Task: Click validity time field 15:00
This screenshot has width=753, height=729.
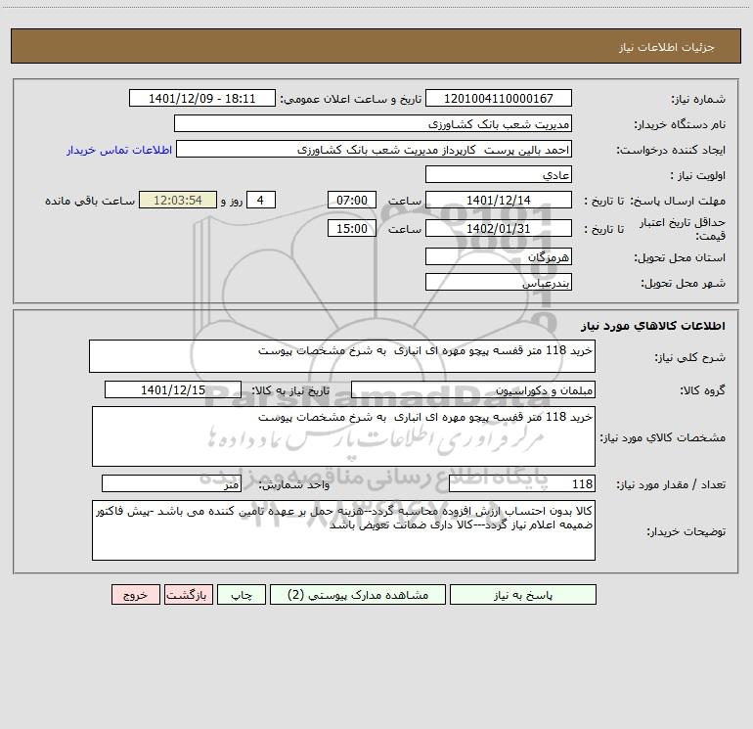Action: 351,228
